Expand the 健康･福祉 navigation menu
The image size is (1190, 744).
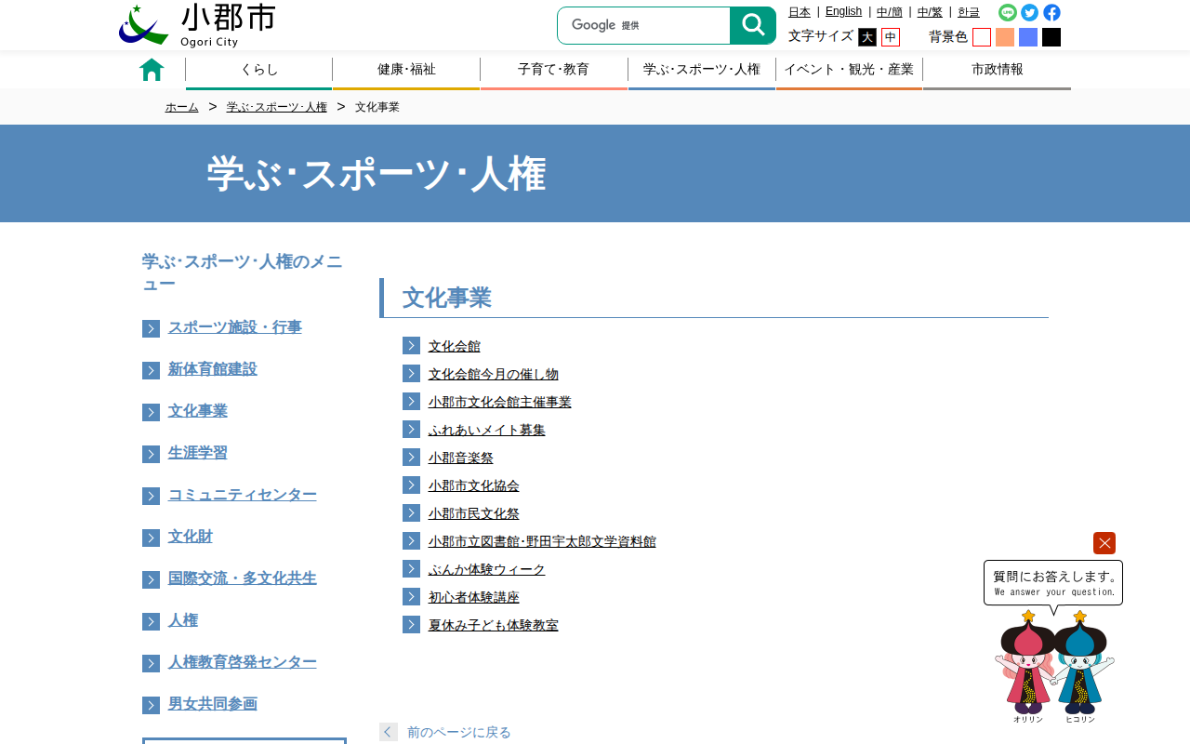point(406,70)
